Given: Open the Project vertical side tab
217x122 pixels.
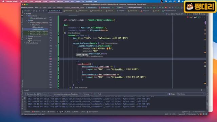Looking at the screenshot, I should (22, 13).
